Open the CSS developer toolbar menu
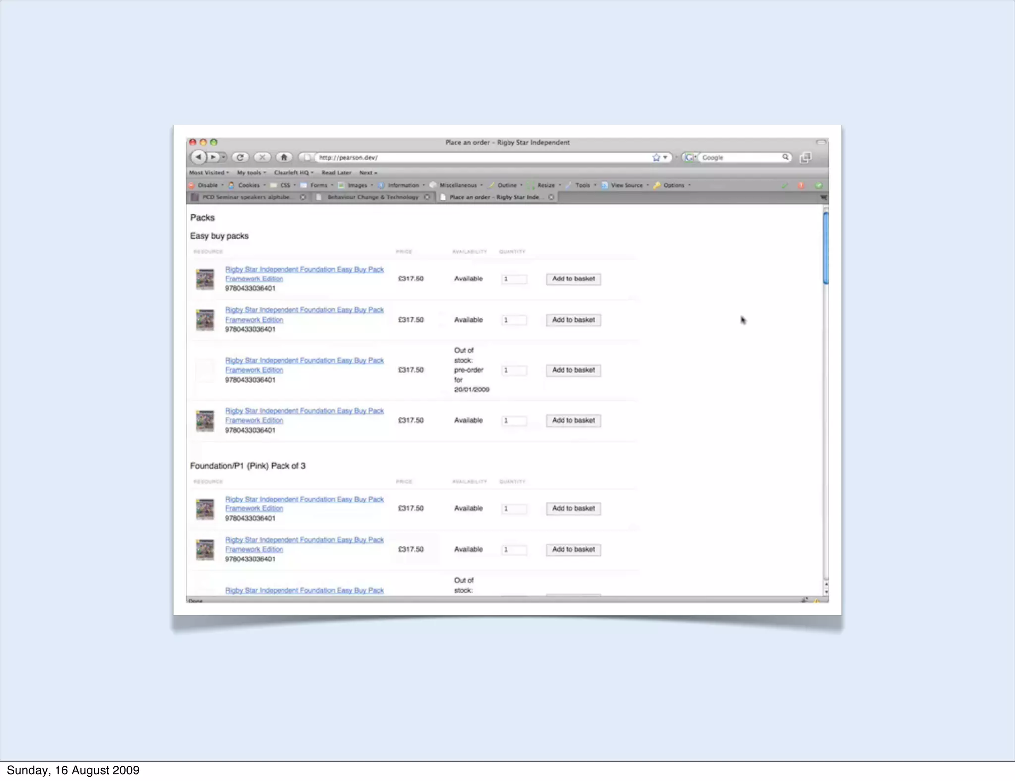 (x=285, y=185)
